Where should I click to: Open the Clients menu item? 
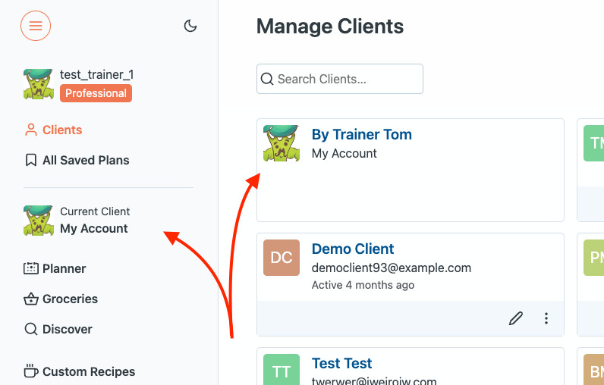62,130
